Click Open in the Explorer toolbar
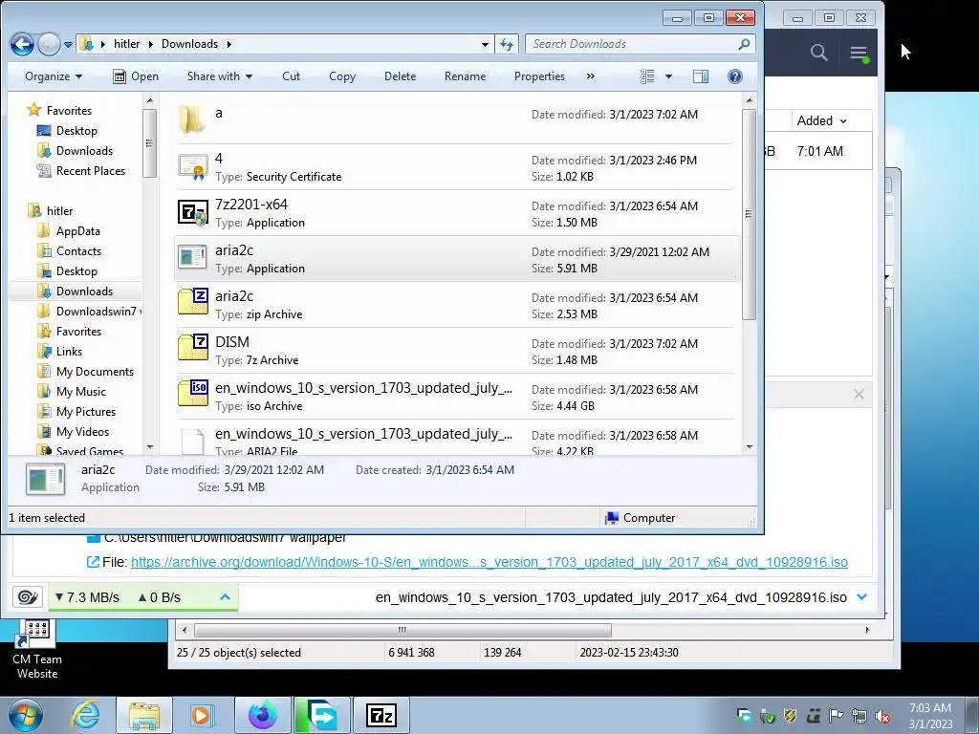Screen dimensions: 979x734 tap(136, 76)
